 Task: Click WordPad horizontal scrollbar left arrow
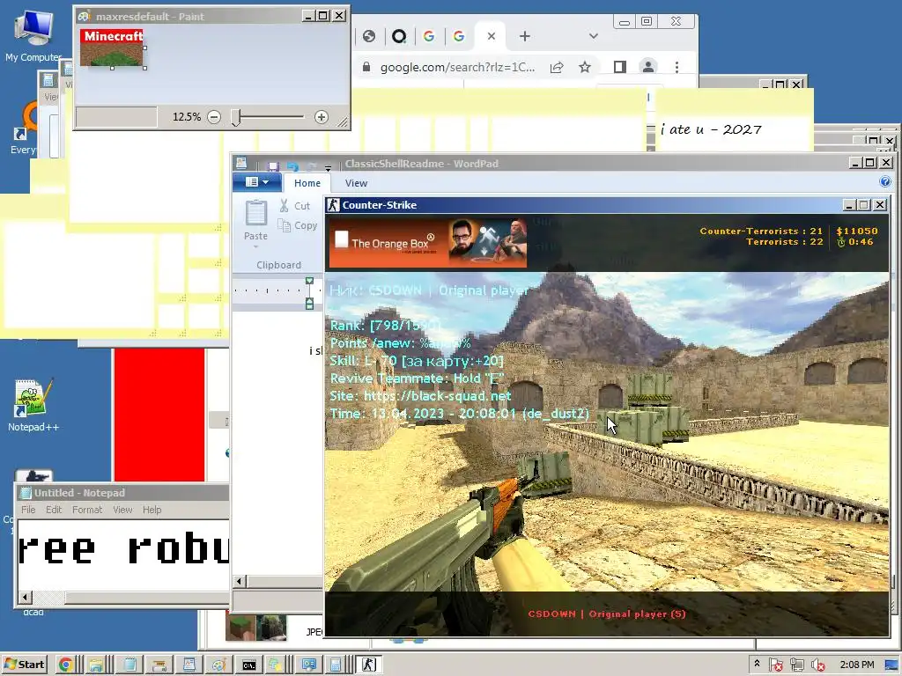(240, 581)
